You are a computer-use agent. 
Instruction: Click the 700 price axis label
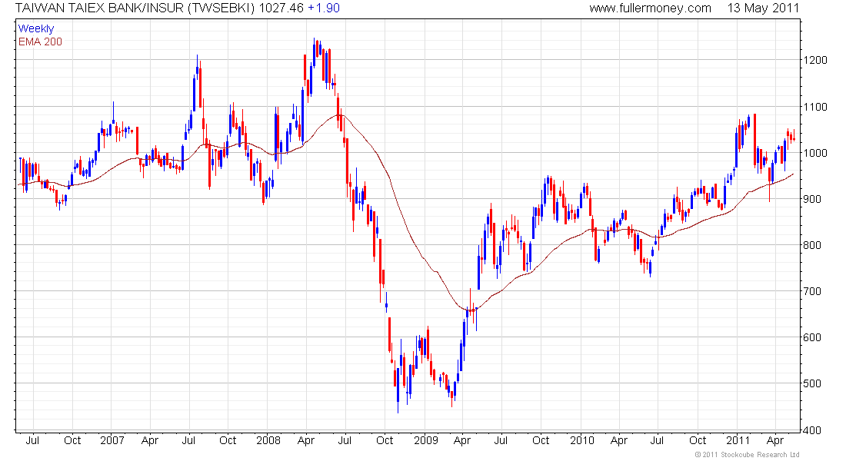pos(813,291)
